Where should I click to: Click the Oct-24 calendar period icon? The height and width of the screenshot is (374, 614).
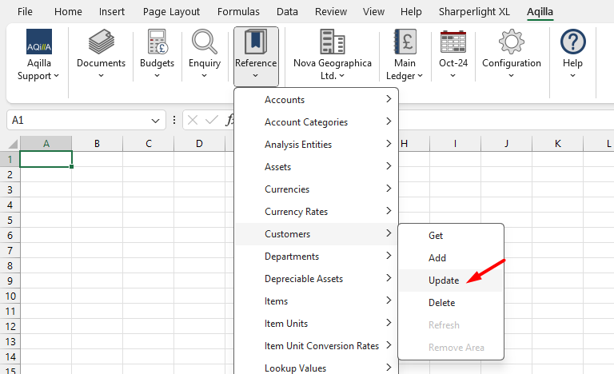(453, 42)
